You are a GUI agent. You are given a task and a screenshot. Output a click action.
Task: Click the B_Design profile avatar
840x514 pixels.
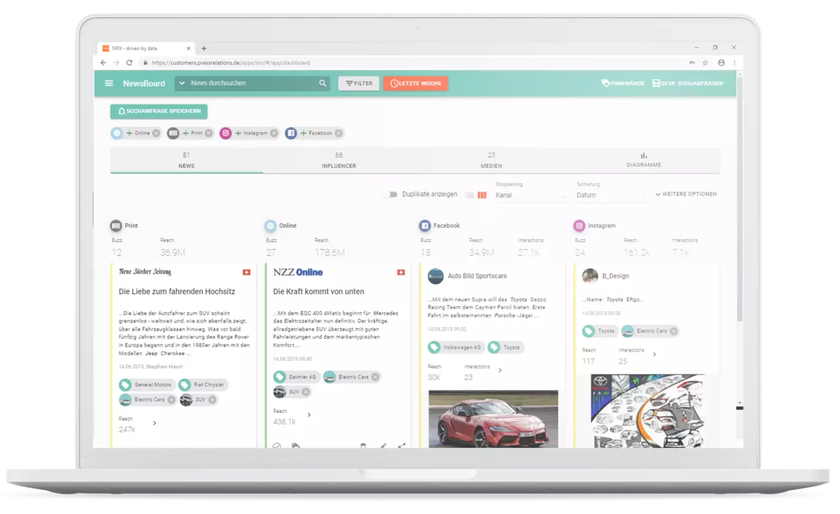tap(590, 276)
